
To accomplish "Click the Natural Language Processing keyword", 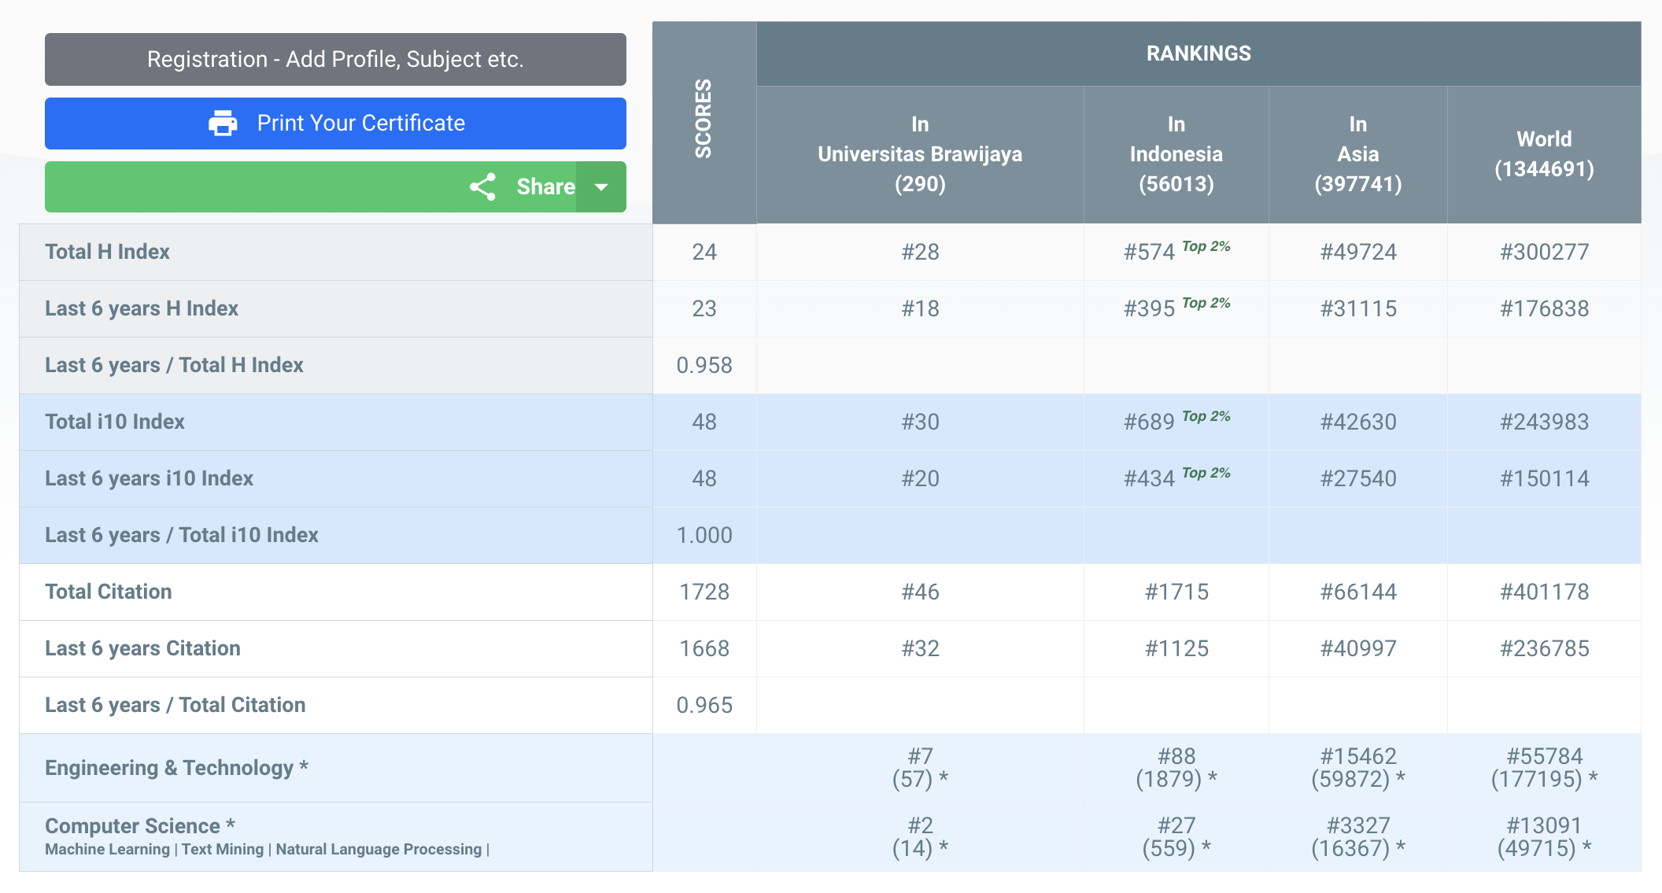I will 379,850.
